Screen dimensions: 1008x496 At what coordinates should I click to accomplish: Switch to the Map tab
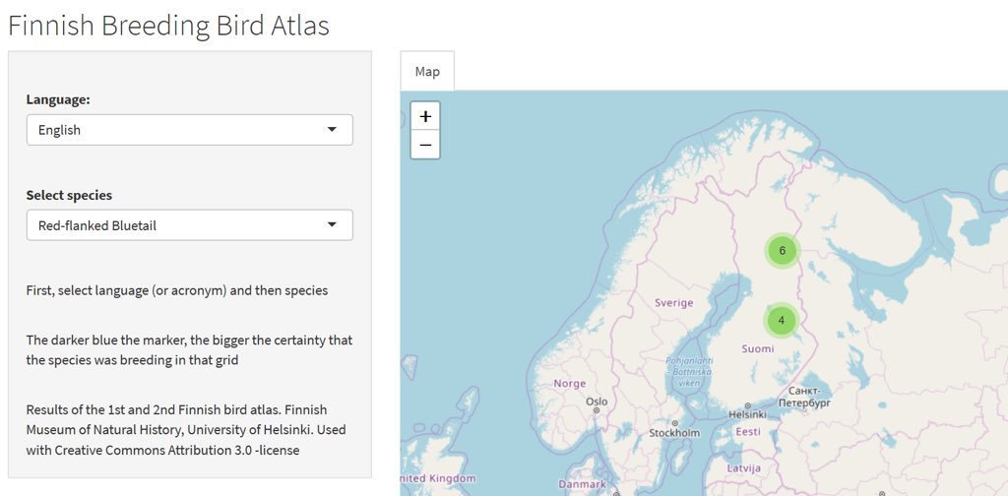pyautogui.click(x=427, y=72)
